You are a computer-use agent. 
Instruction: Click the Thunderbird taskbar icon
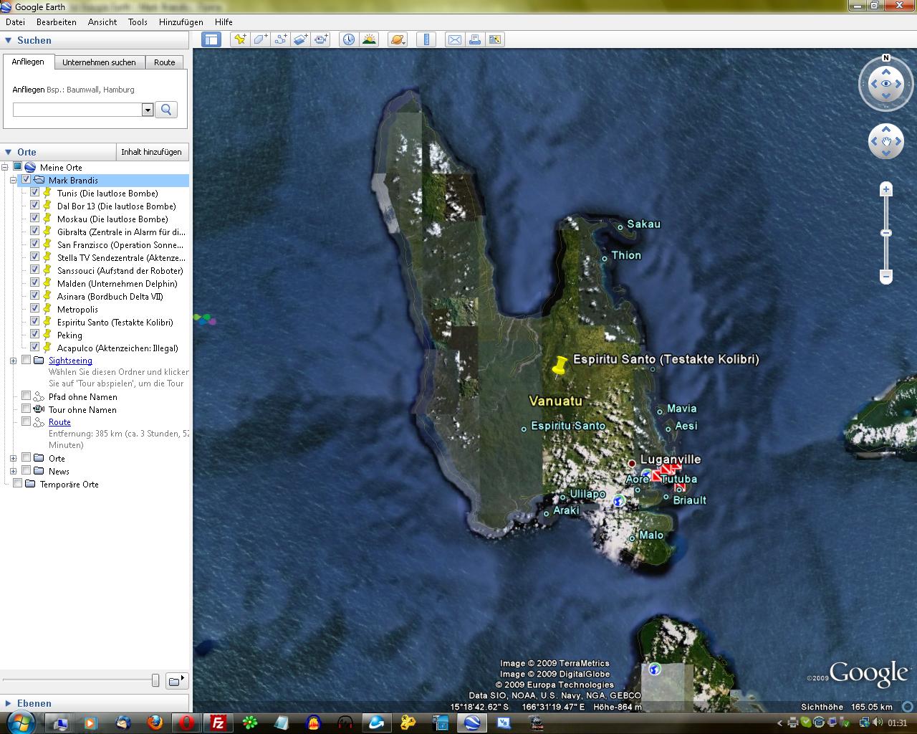tap(123, 723)
